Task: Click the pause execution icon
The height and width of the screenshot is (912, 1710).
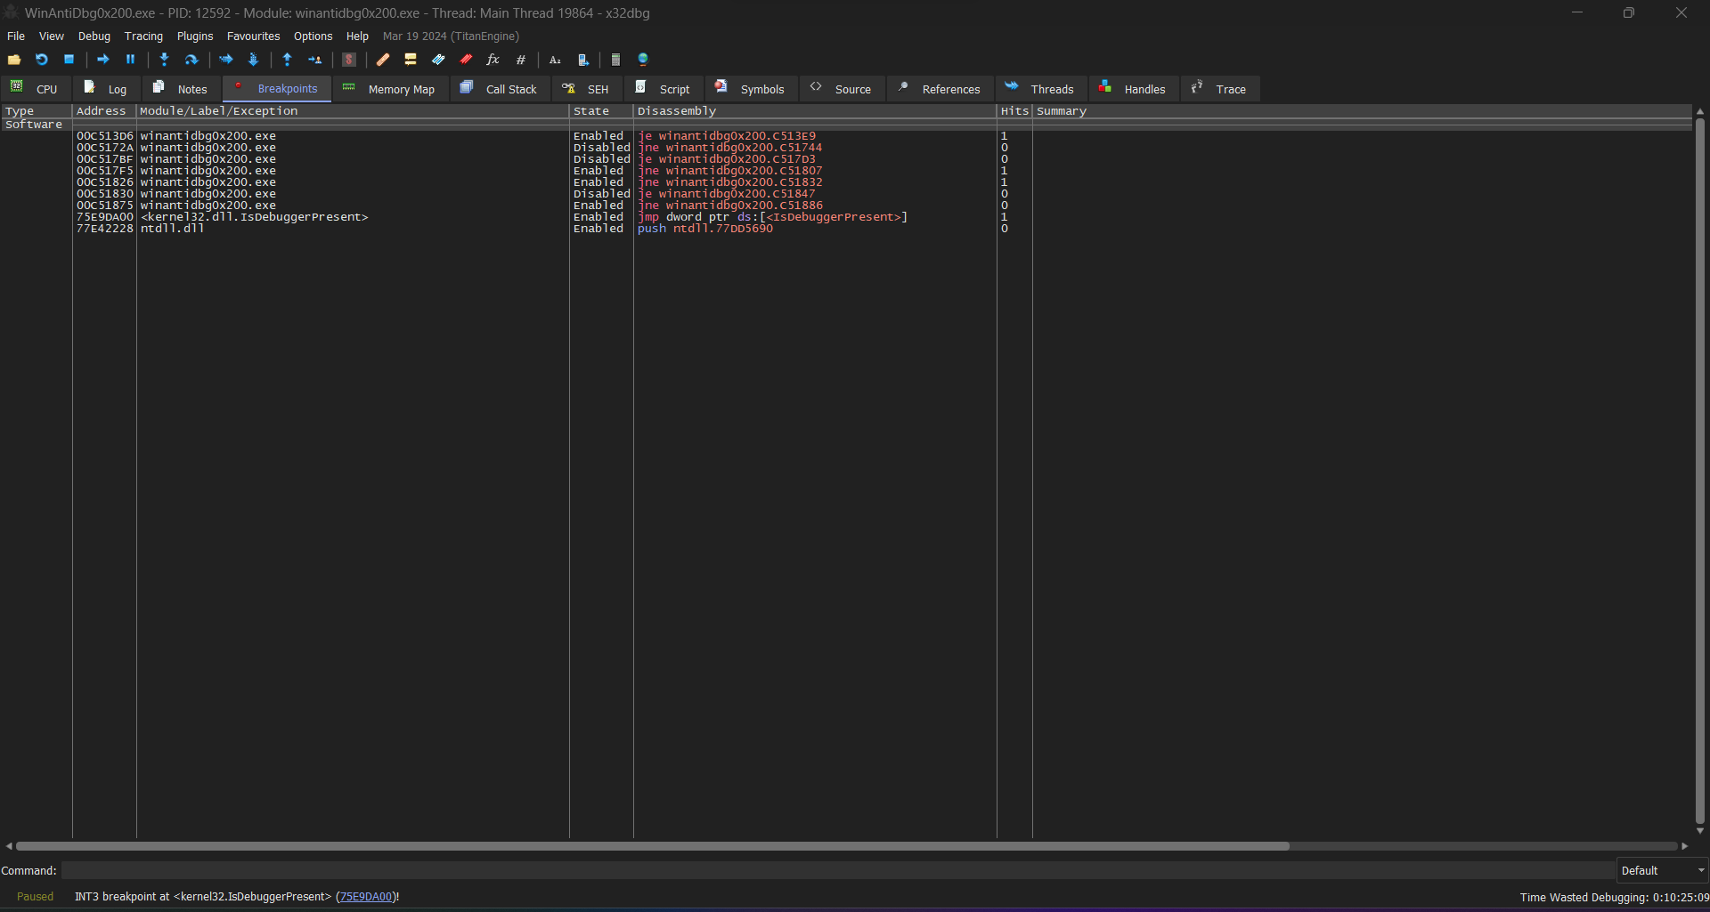Action: [131, 60]
